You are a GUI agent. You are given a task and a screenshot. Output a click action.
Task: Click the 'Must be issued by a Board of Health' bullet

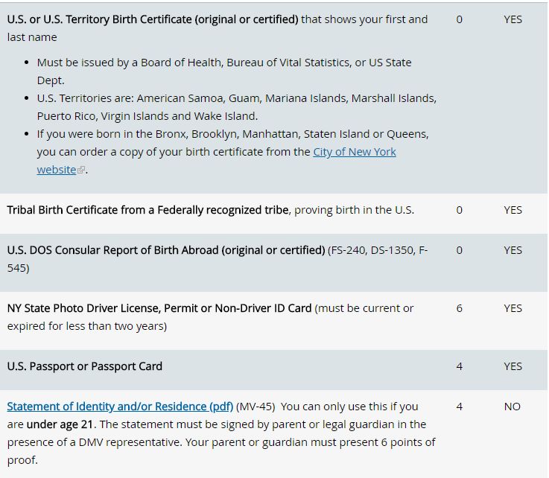tap(223, 63)
